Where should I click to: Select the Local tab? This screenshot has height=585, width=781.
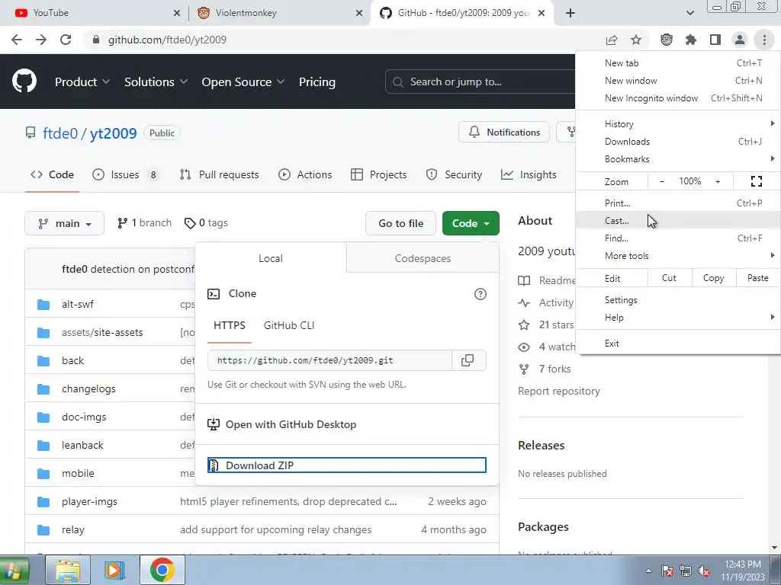tap(271, 258)
